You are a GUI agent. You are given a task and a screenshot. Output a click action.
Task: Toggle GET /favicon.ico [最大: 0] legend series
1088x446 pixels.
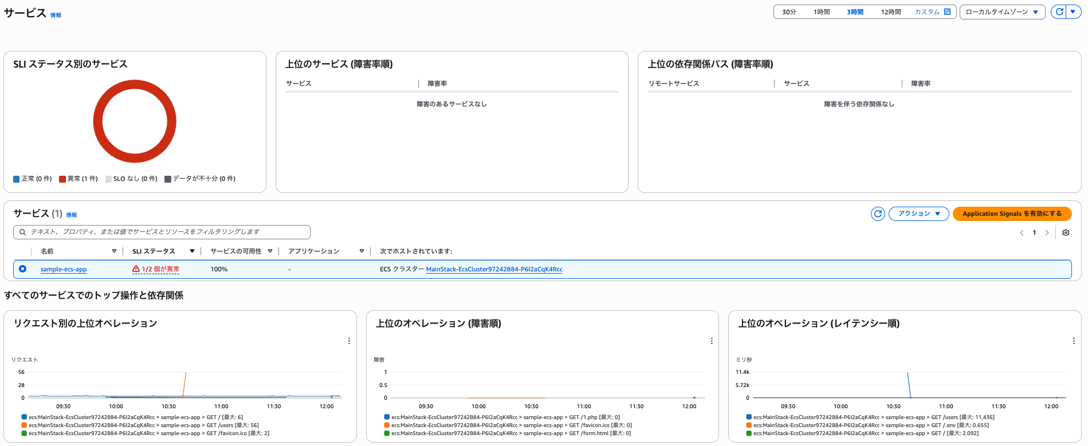(508, 425)
